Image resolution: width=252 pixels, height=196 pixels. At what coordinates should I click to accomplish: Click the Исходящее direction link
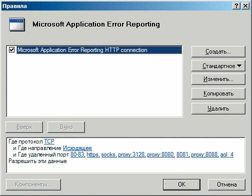click(77, 148)
